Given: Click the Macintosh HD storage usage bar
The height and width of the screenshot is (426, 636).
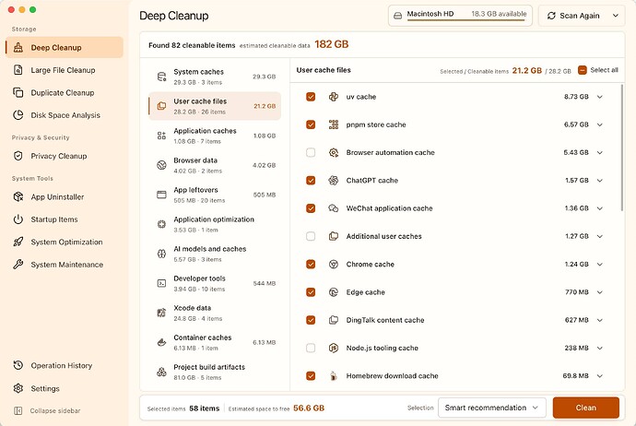Looking at the screenshot, I should (465, 19).
